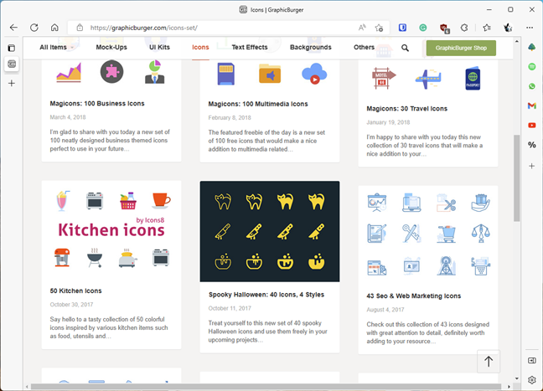
Task: Open the Favorites list star icon
Action: pyautogui.click(x=487, y=28)
